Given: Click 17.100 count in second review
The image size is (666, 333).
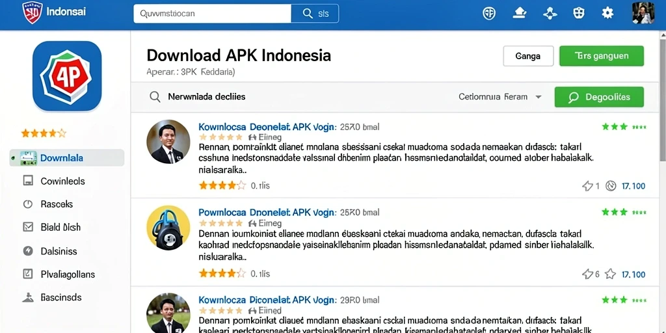Looking at the screenshot, I should tap(633, 274).
